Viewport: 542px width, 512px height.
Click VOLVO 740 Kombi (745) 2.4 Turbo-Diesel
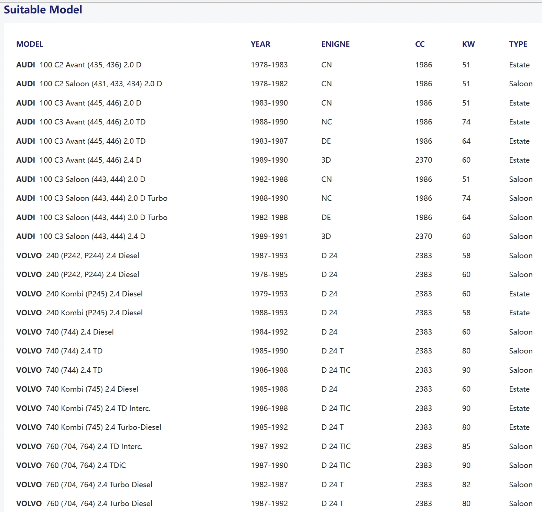(x=89, y=427)
